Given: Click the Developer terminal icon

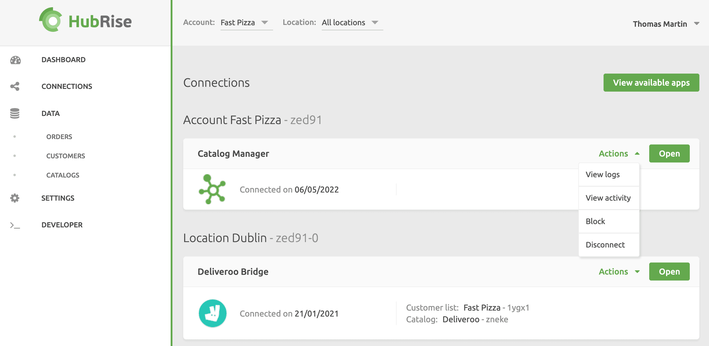Looking at the screenshot, I should coord(14,225).
